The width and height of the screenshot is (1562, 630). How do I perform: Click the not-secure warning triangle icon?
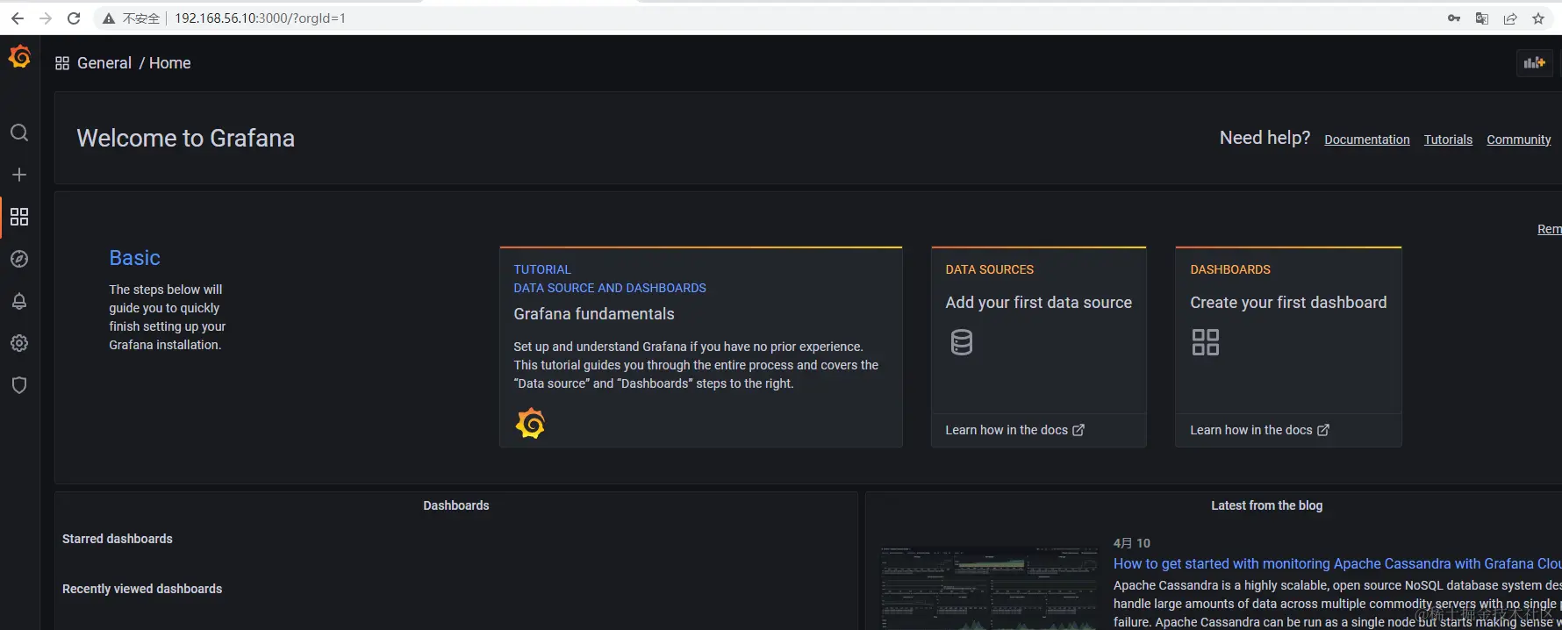pos(109,18)
